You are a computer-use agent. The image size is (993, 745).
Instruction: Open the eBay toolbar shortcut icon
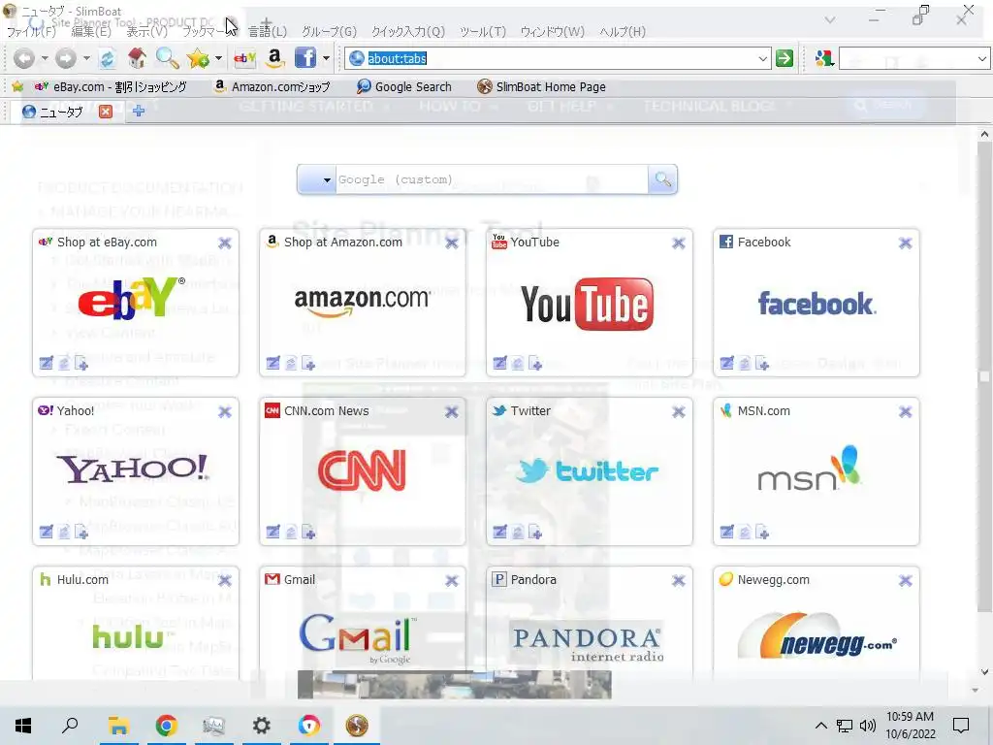pyautogui.click(x=245, y=58)
